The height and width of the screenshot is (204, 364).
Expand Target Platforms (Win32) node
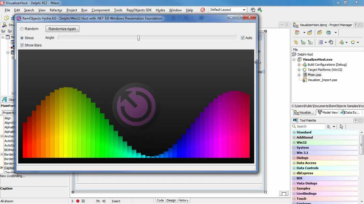299,70
